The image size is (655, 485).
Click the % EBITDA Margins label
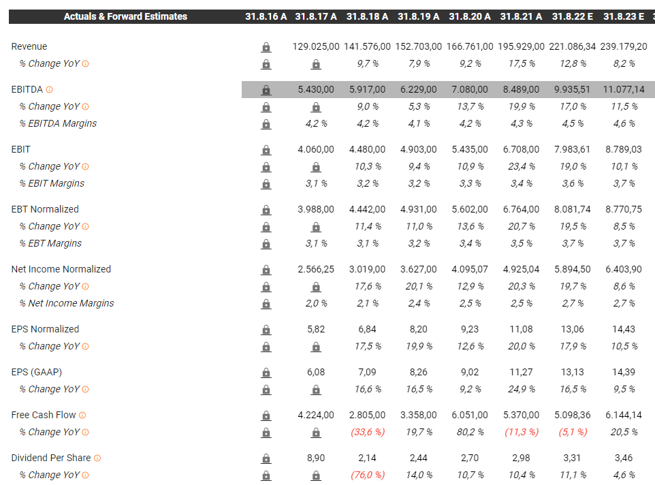pos(58,124)
